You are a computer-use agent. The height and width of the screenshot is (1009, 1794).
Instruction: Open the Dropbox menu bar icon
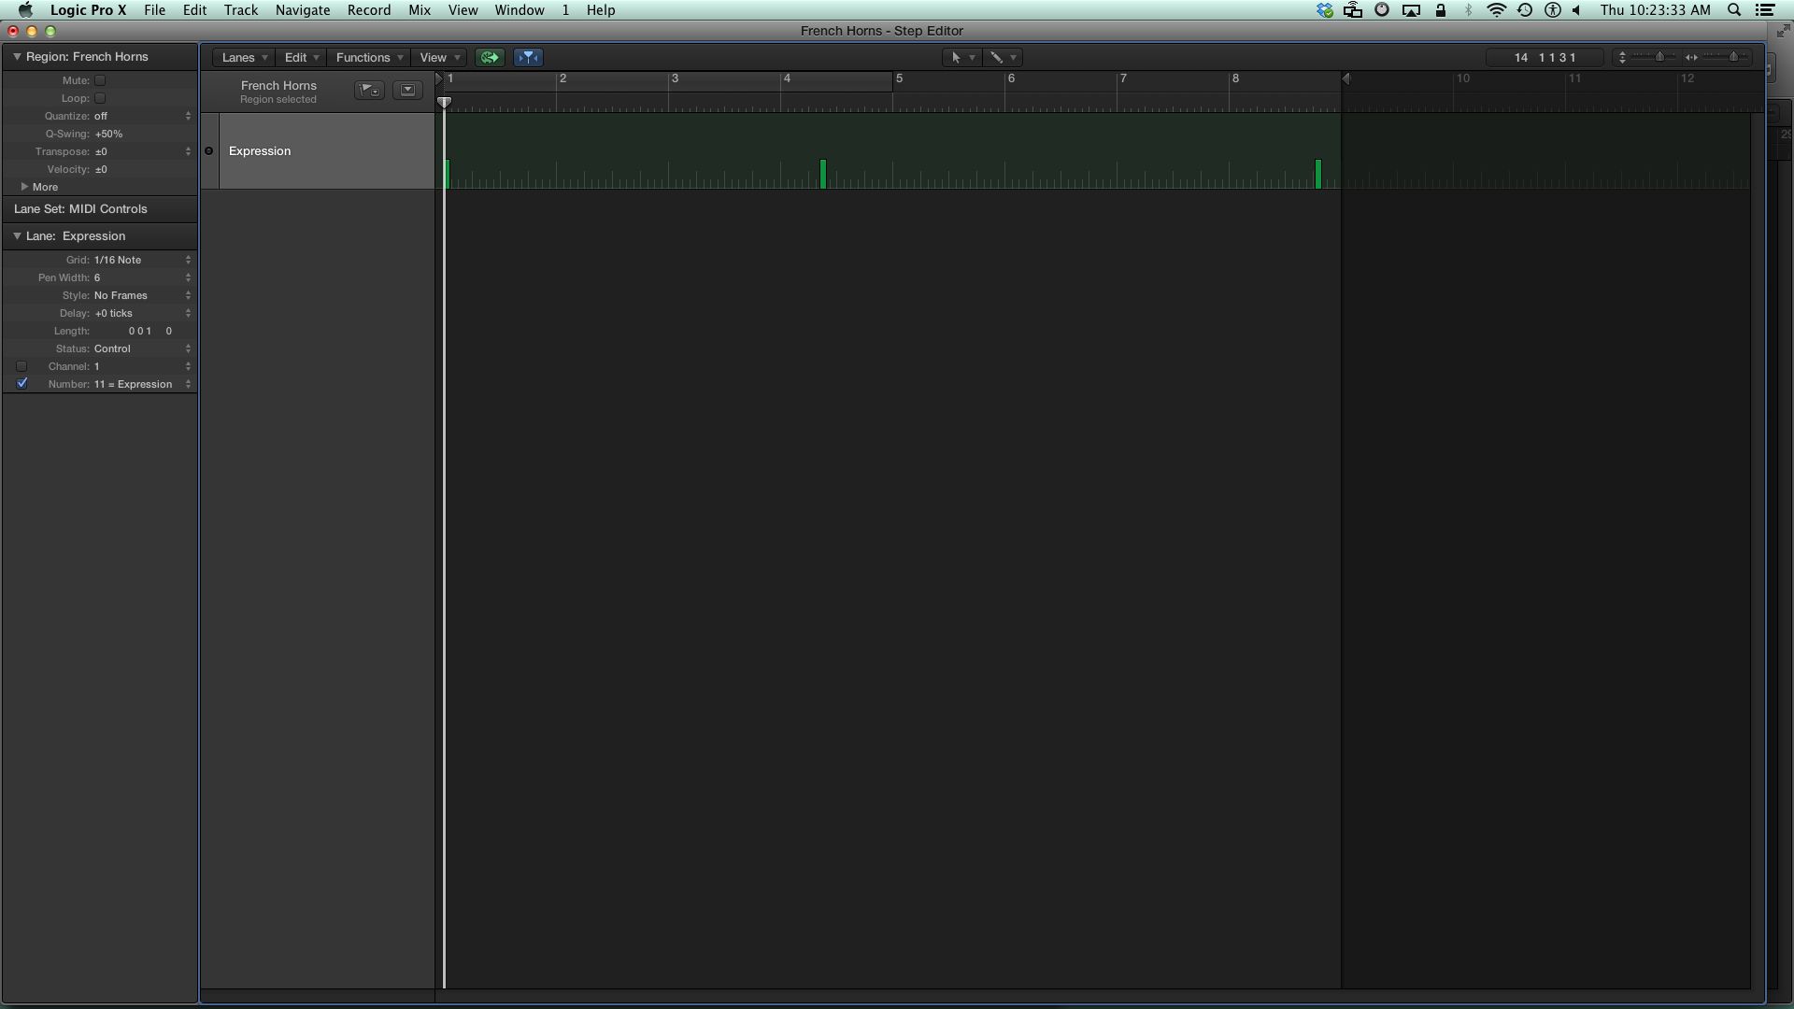click(x=1325, y=10)
